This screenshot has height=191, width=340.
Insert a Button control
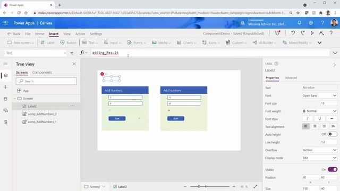[x=69, y=42]
